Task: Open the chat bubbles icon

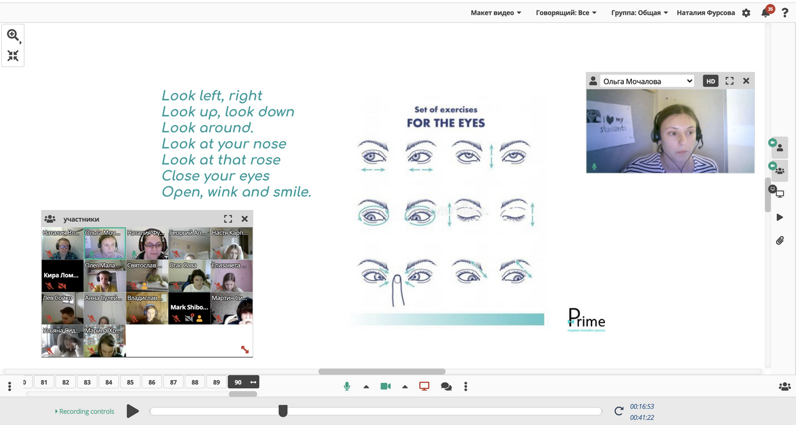Action: (x=446, y=386)
